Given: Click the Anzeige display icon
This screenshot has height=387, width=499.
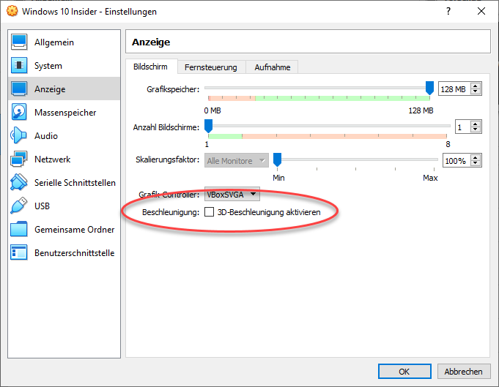Looking at the screenshot, I should pos(19,89).
